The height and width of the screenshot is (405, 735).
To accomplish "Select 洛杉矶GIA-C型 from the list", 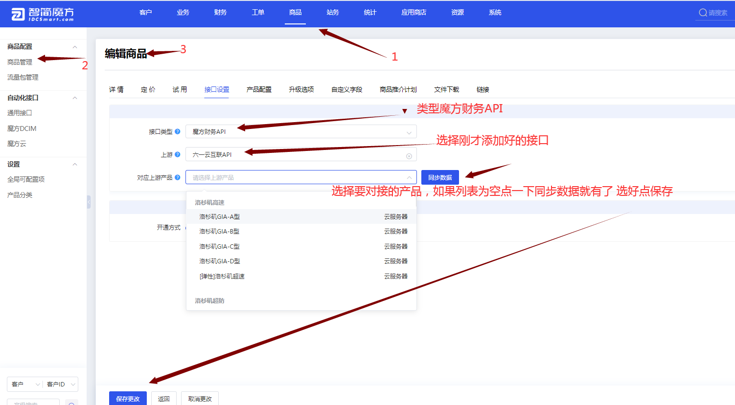I will (x=301, y=246).
